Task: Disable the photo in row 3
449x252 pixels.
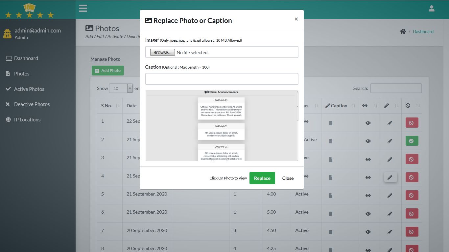Action: 412,159
